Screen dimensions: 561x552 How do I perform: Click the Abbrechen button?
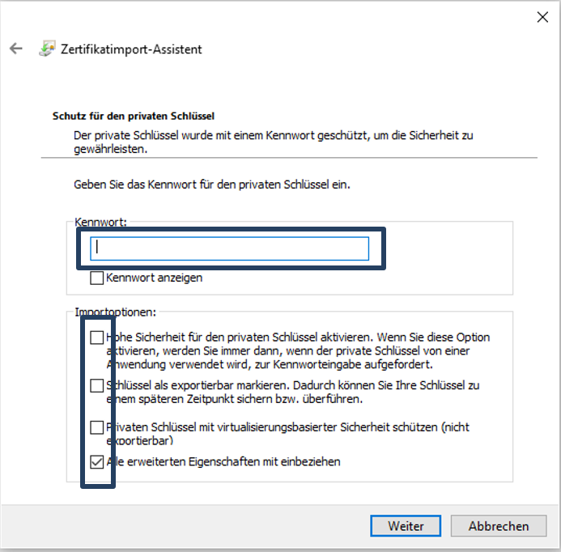point(498,526)
